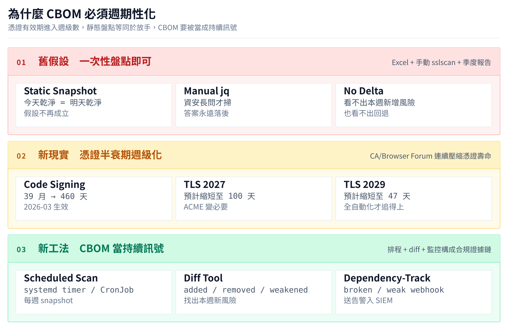Click the note Excel + 手動 sslscan + 季度報告
The image size is (508, 333).
click(x=441, y=62)
